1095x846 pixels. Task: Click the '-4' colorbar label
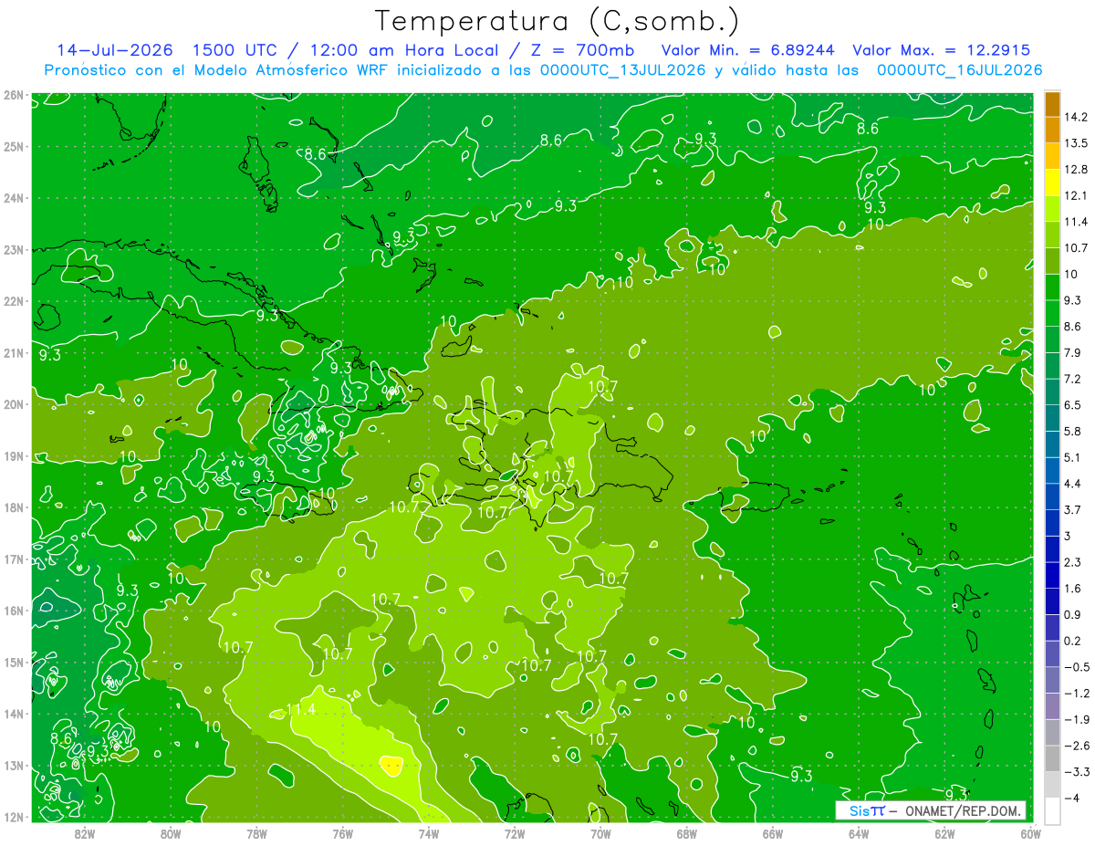(1073, 798)
